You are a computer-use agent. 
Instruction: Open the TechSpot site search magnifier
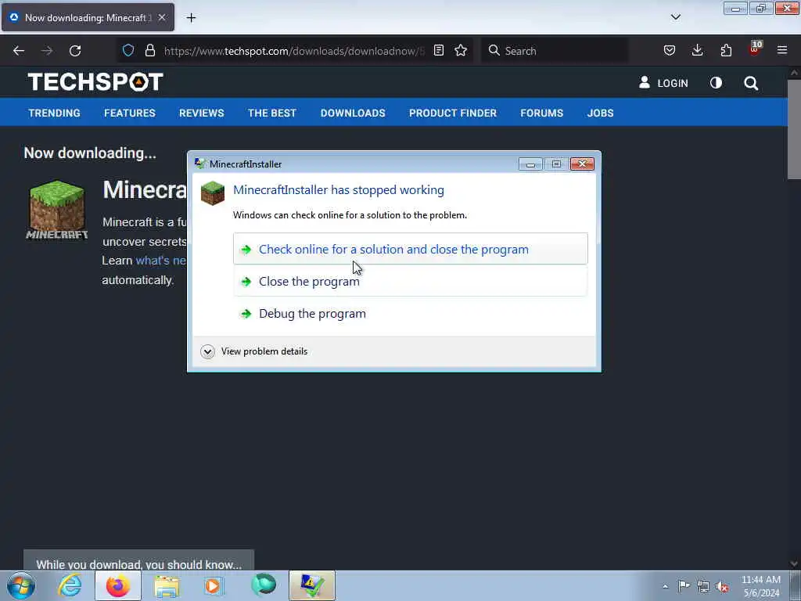[x=751, y=83]
